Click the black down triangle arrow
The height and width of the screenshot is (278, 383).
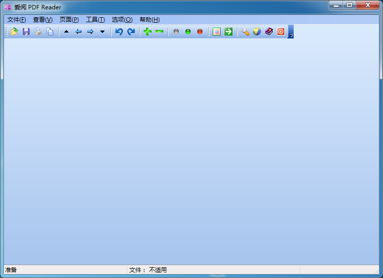(x=102, y=32)
